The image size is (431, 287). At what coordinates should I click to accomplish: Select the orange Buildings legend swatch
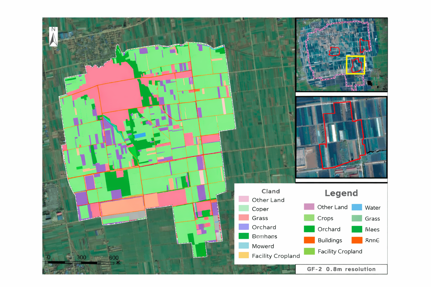click(309, 240)
